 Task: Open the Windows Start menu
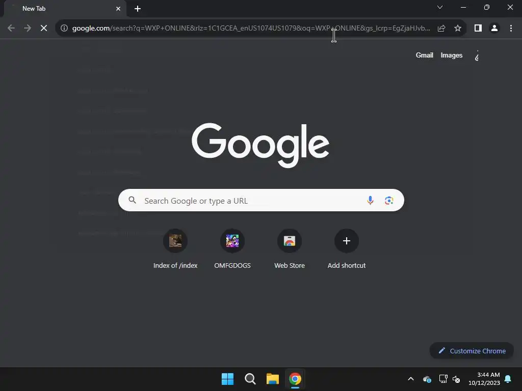228,379
